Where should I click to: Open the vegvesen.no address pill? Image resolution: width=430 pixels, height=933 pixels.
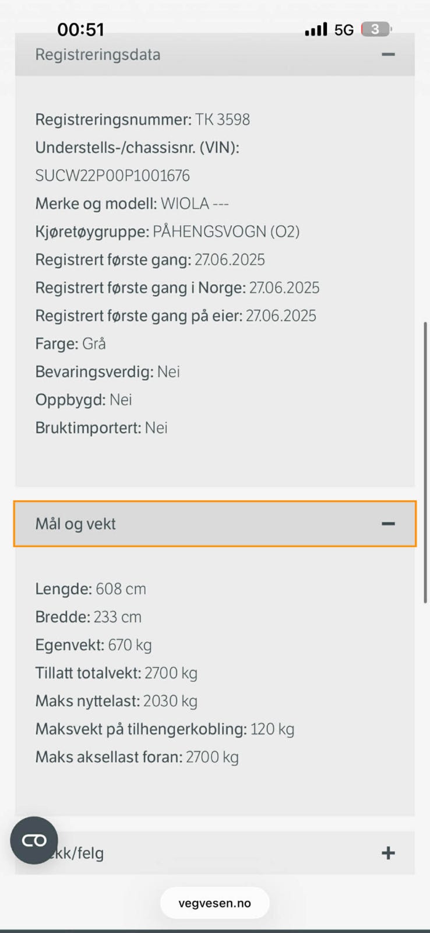point(214,903)
